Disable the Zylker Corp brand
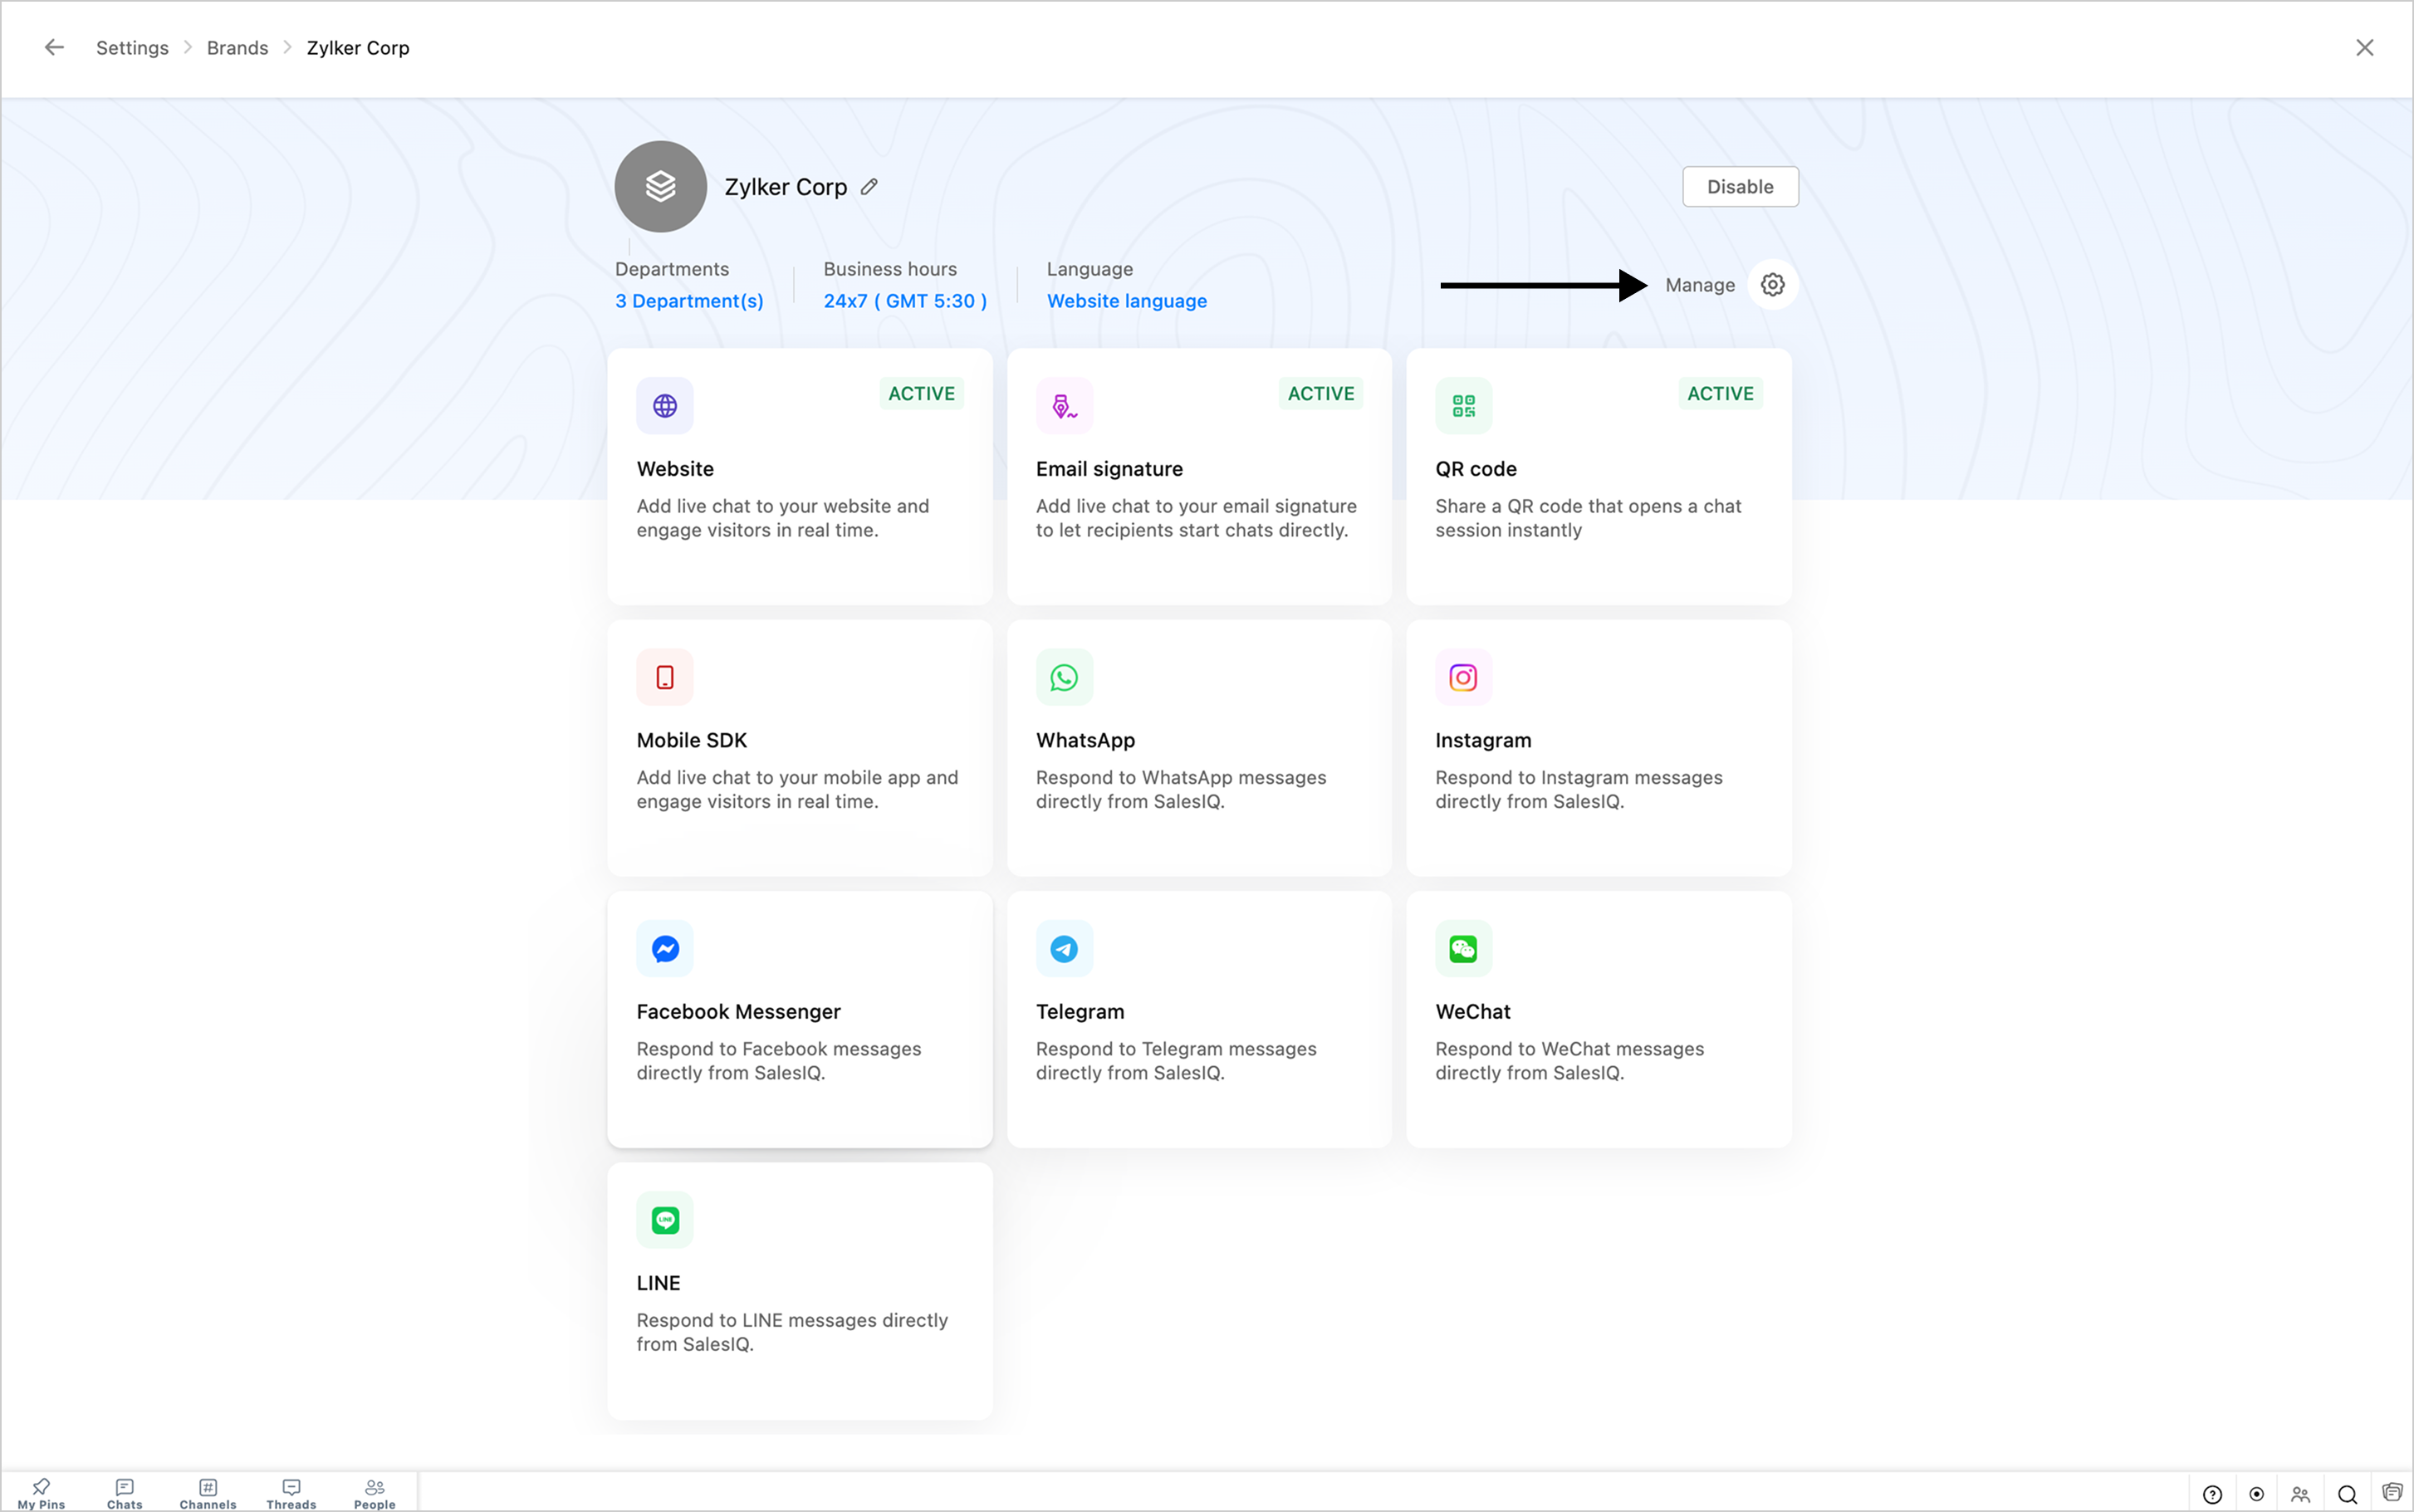 (x=1739, y=187)
